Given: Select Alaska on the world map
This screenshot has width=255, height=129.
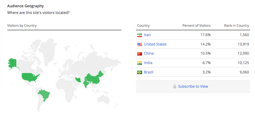Looking at the screenshot, I should click(12, 64).
